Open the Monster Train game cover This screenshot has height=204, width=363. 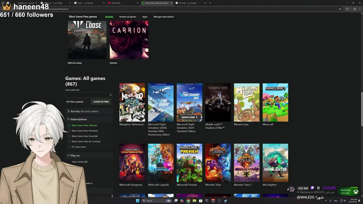click(218, 163)
